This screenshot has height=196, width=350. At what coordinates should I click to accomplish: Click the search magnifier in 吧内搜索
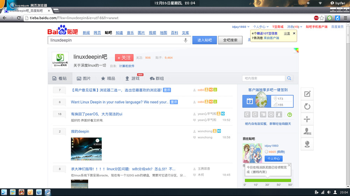289,78
